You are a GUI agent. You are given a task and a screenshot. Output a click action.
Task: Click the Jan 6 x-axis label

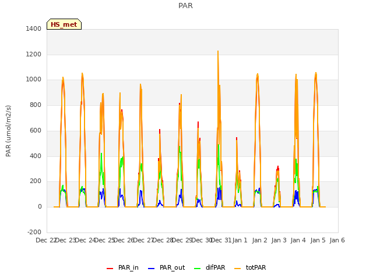[337, 240]
